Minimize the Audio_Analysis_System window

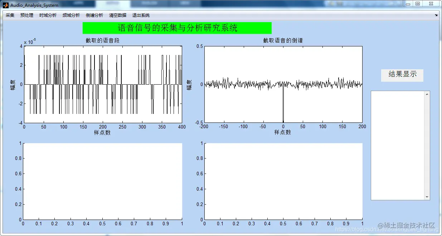[408, 4]
